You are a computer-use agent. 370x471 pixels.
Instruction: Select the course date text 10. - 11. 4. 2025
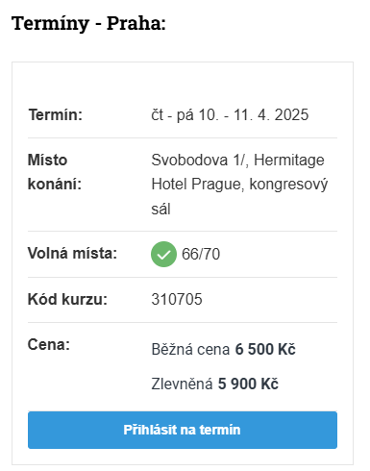(254, 114)
